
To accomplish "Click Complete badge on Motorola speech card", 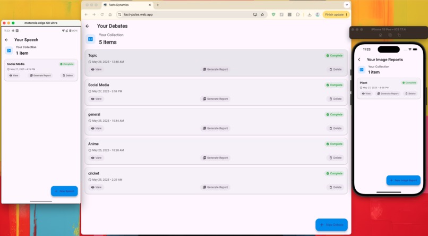I will point(67,64).
